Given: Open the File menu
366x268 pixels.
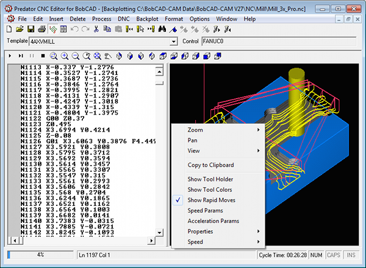Looking at the screenshot, I should click(22, 19).
